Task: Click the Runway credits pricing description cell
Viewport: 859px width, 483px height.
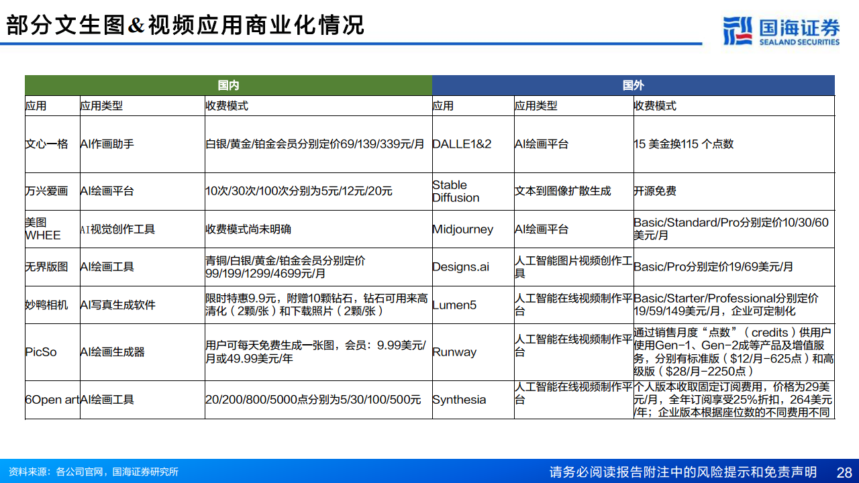Action: pyautogui.click(x=734, y=352)
